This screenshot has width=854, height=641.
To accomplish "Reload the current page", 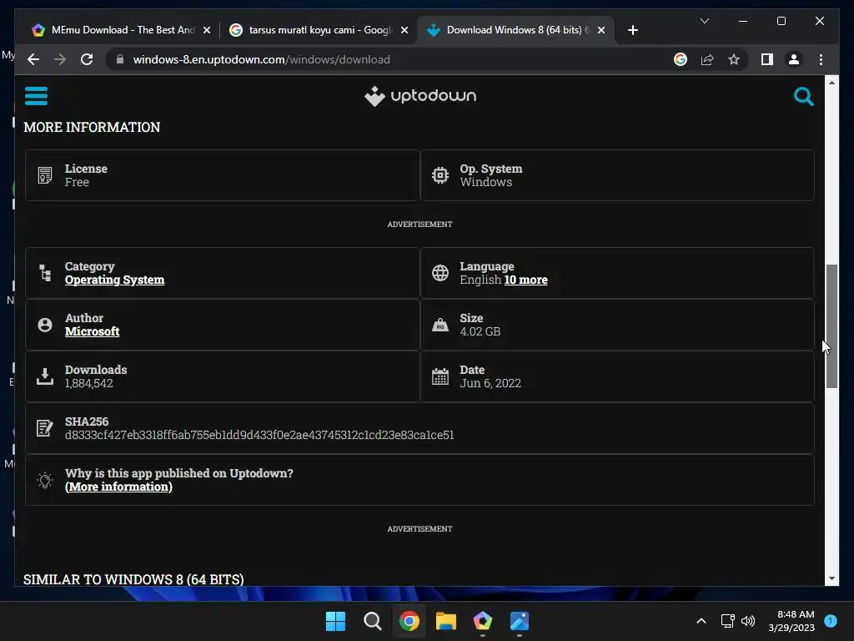I will point(87,59).
